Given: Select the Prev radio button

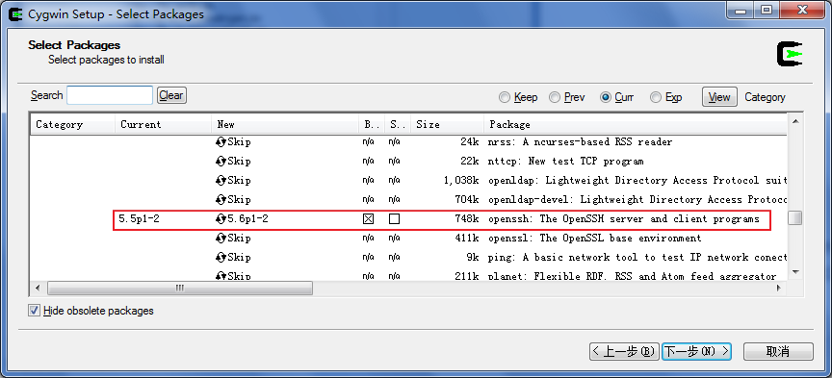Looking at the screenshot, I should pos(555,97).
